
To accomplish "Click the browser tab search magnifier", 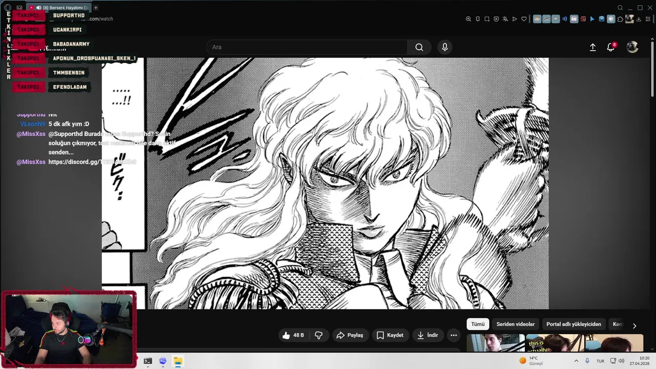I will coord(620,8).
